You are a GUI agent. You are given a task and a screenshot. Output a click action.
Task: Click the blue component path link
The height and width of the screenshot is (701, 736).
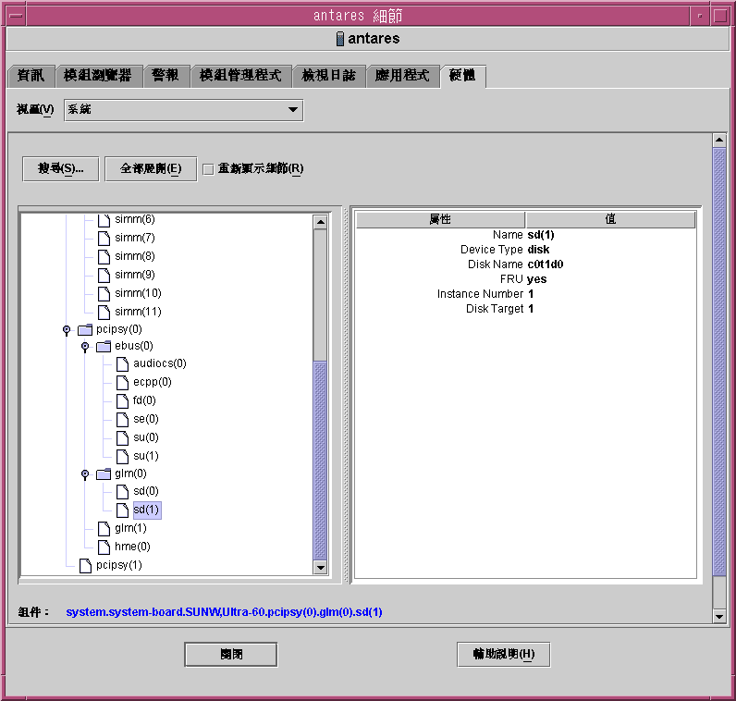tap(224, 612)
